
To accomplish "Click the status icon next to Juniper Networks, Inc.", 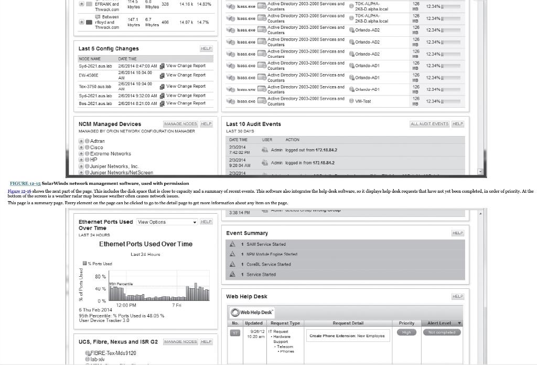I will tap(87, 166).
